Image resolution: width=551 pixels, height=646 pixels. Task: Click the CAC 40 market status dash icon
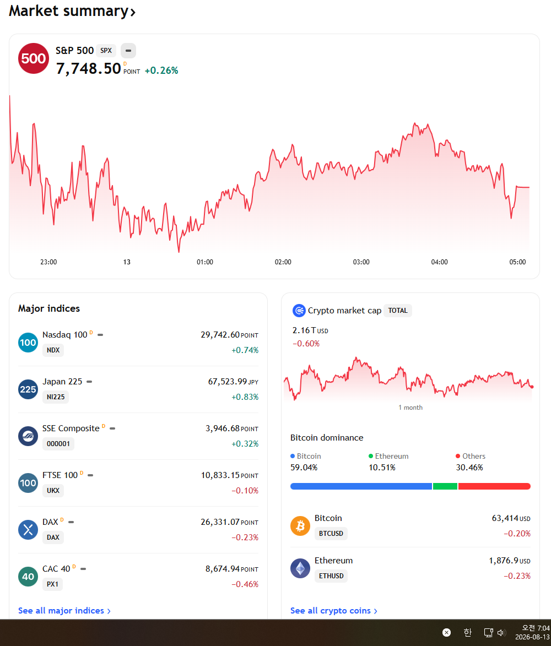pos(83,569)
